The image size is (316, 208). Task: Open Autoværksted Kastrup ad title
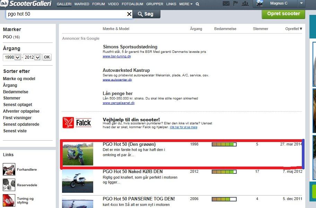pyautogui.click(x=126, y=70)
